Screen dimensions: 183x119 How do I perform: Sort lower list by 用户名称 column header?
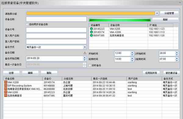click(144, 79)
